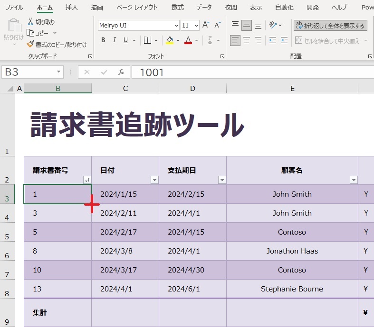Viewport: 374px width, 327px height.
Task: Open the ファイル (File) tab
Action: pyautogui.click(x=14, y=8)
